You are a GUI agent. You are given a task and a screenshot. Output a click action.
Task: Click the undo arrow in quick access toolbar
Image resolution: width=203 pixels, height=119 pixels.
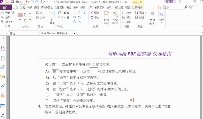[32, 2]
